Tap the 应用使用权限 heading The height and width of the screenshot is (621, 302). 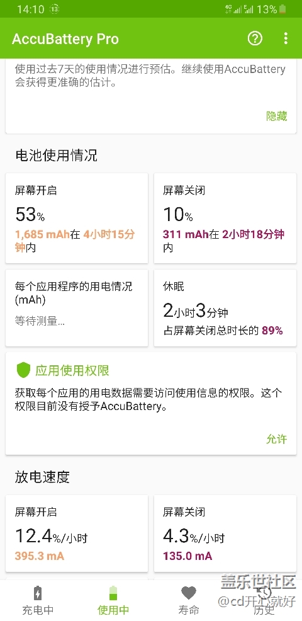click(72, 371)
